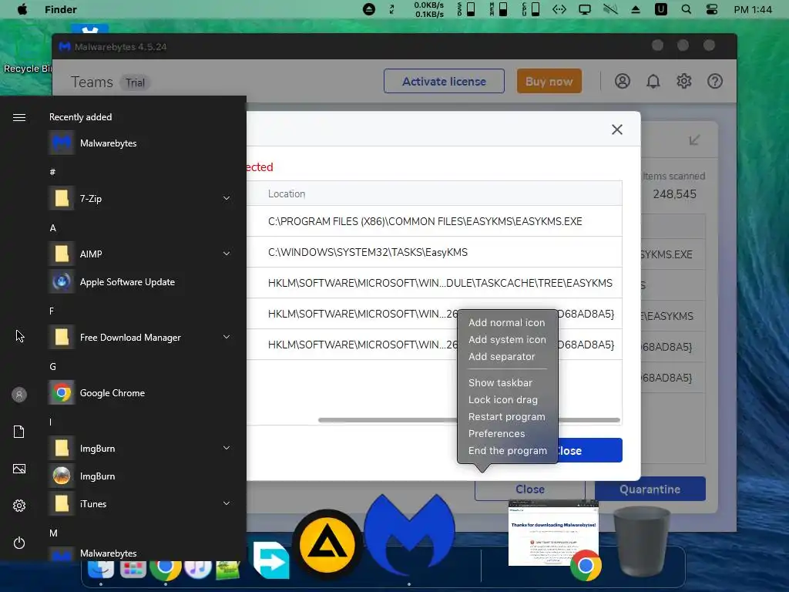This screenshot has height=592, width=789.
Task: Click the black U icon in menu bar
Action: click(660, 9)
